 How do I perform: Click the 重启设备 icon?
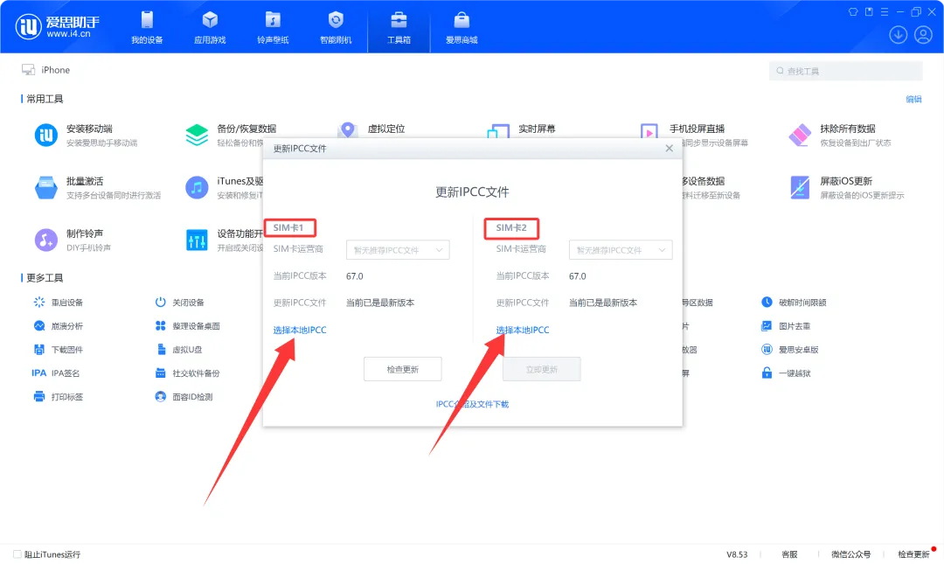coord(39,302)
